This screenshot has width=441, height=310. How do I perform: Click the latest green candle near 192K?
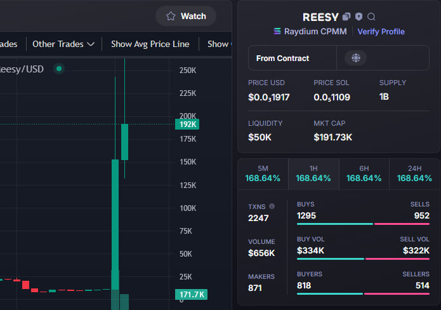[124, 142]
